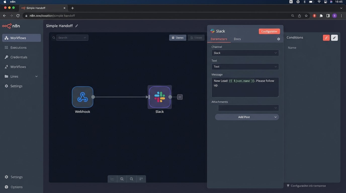
Task: Select the Parameters tab
Action: pyautogui.click(x=219, y=39)
